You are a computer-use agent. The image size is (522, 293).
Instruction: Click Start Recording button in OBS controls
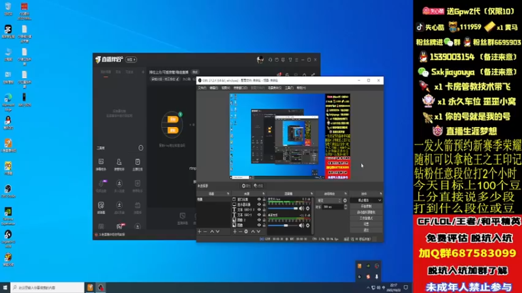tap(366, 206)
